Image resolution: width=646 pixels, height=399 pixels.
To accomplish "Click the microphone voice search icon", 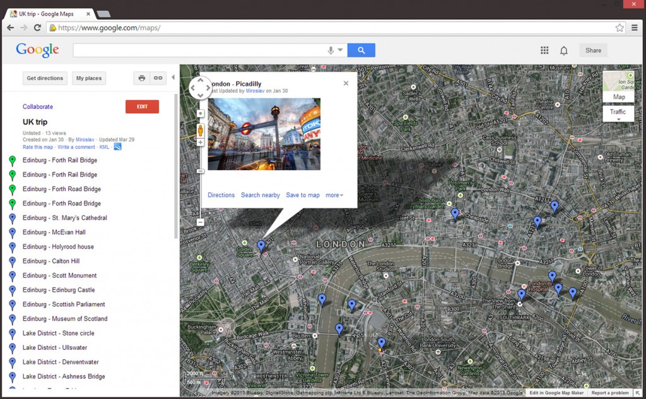I will tap(331, 50).
